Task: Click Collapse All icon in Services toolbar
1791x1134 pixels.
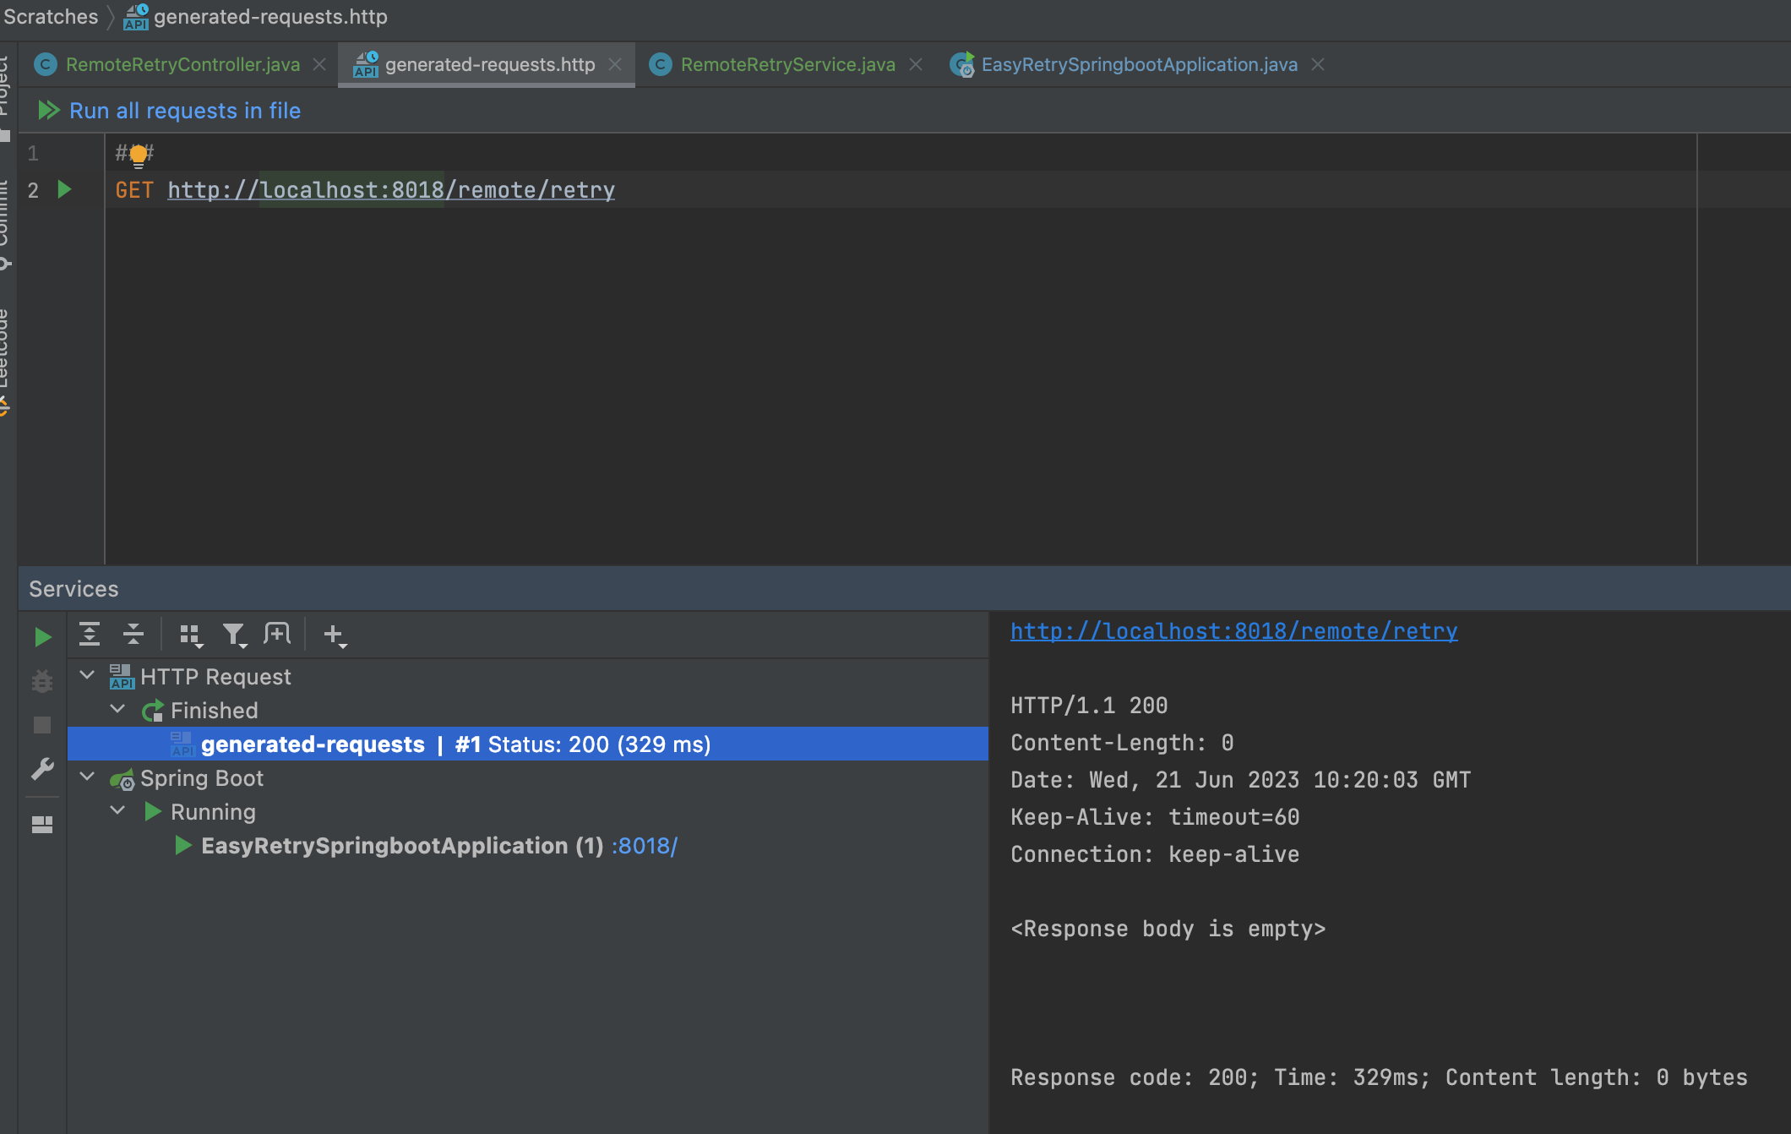Action: 133,634
